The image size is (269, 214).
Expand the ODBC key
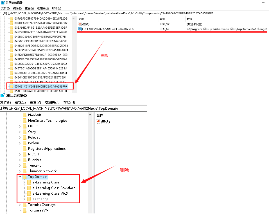click(x=20, y=126)
